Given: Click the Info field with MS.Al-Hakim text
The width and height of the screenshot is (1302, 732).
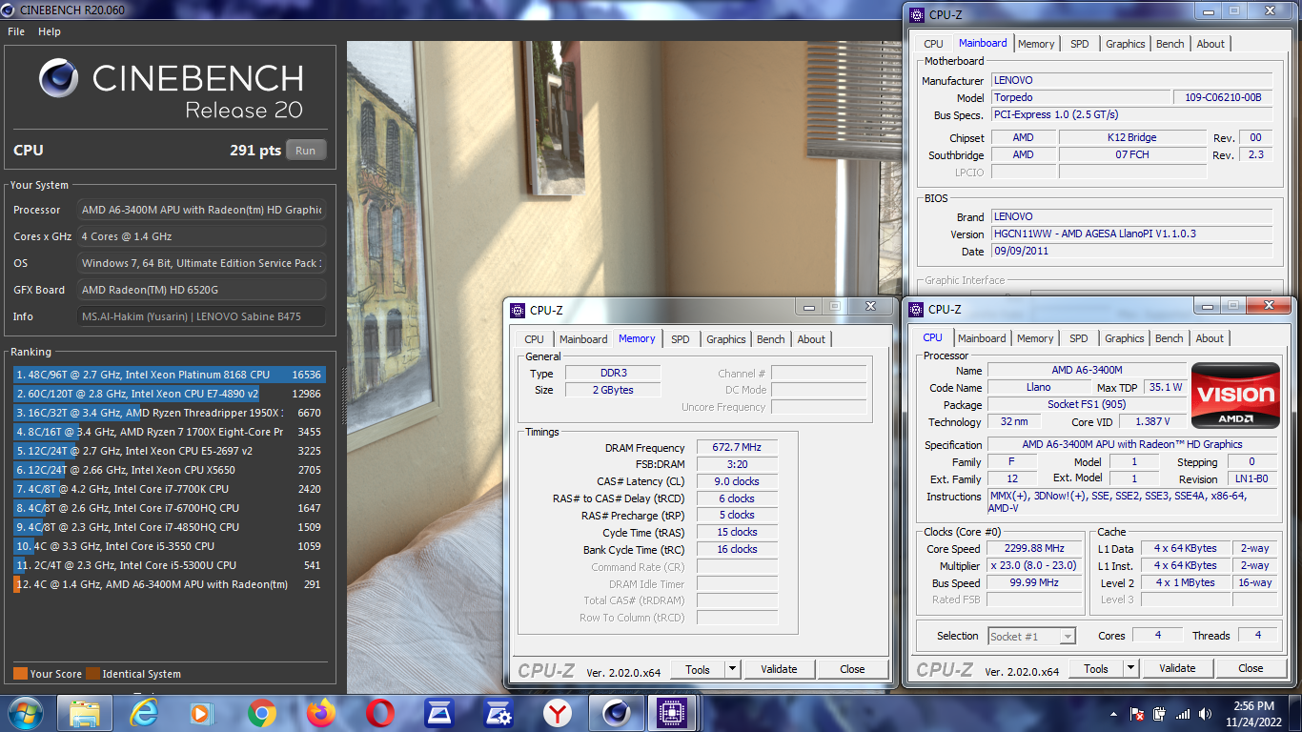Looking at the screenshot, I should [201, 316].
